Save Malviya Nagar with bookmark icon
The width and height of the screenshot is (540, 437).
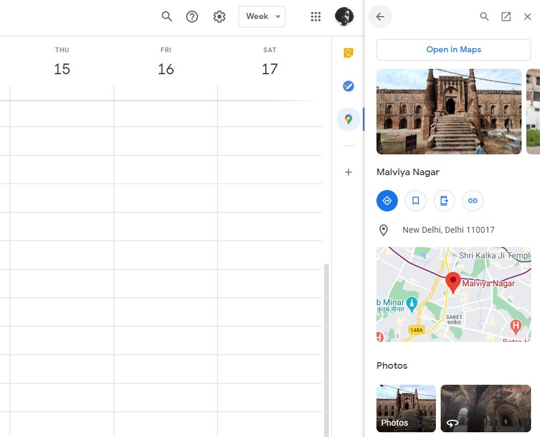416,201
